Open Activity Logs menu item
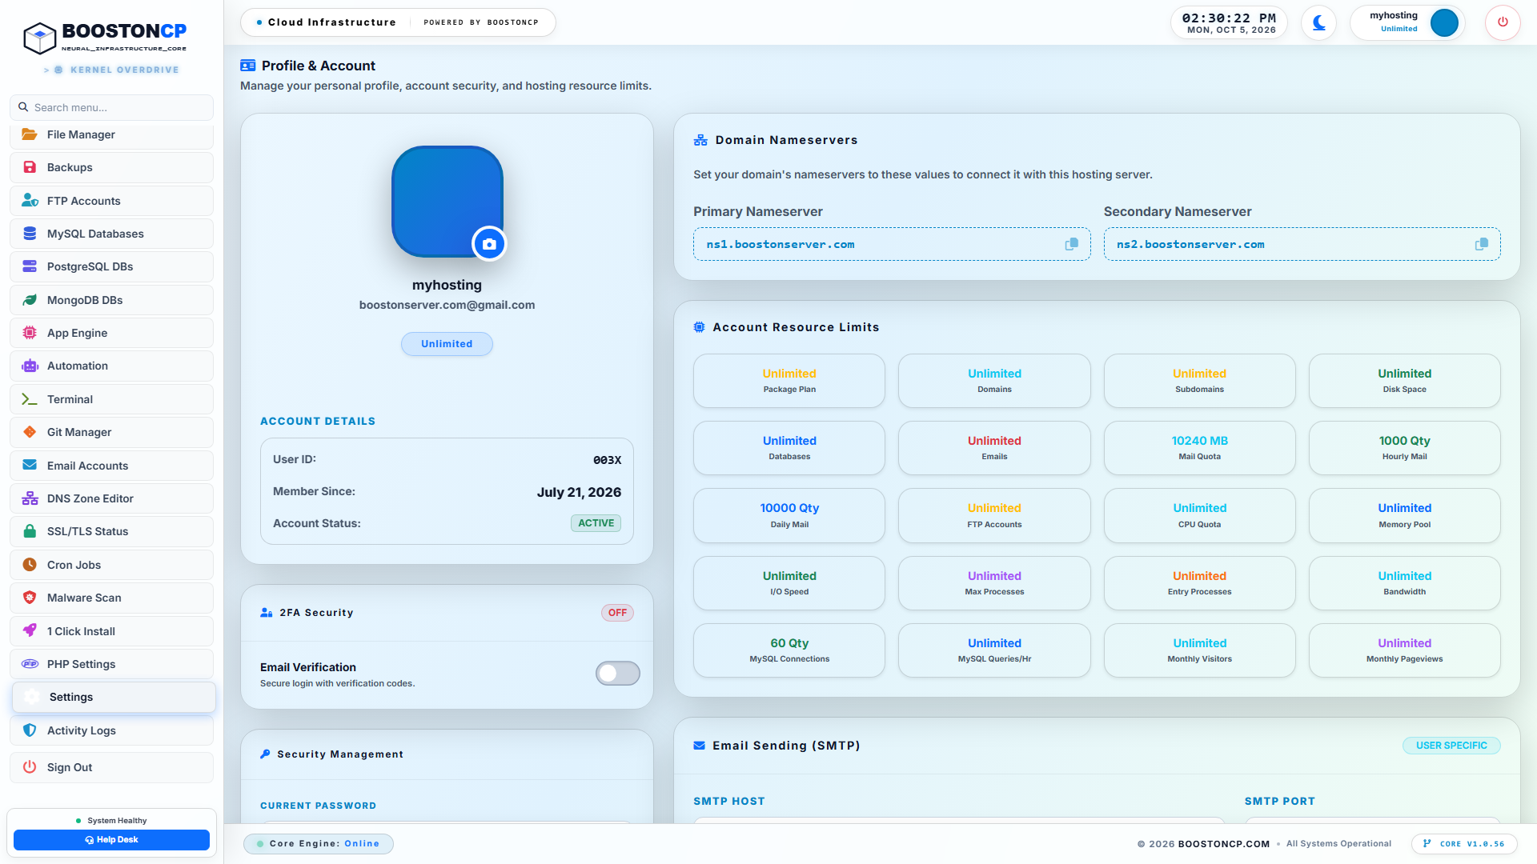The height and width of the screenshot is (864, 1537). pyautogui.click(x=111, y=730)
